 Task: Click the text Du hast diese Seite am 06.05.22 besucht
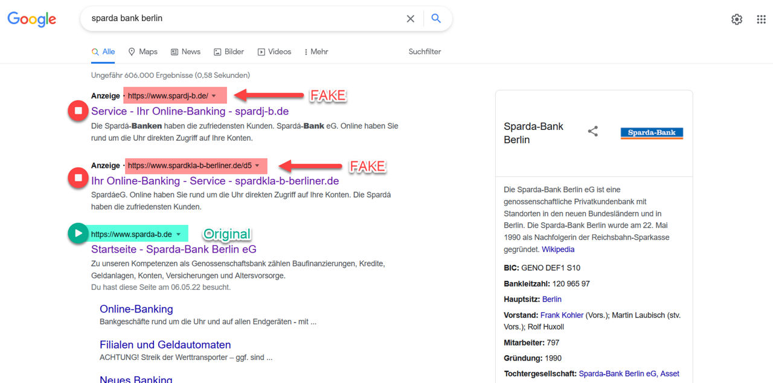click(x=161, y=287)
